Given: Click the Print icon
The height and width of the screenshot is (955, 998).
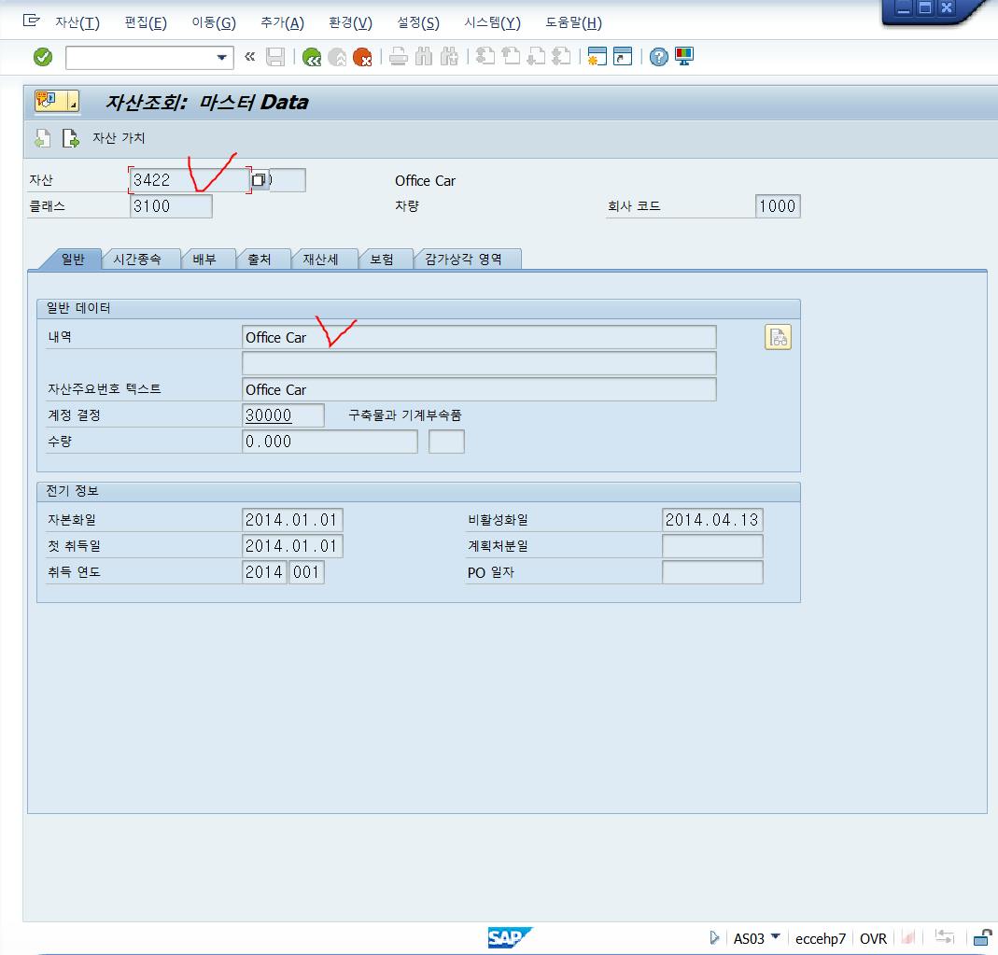Looking at the screenshot, I should click(399, 57).
